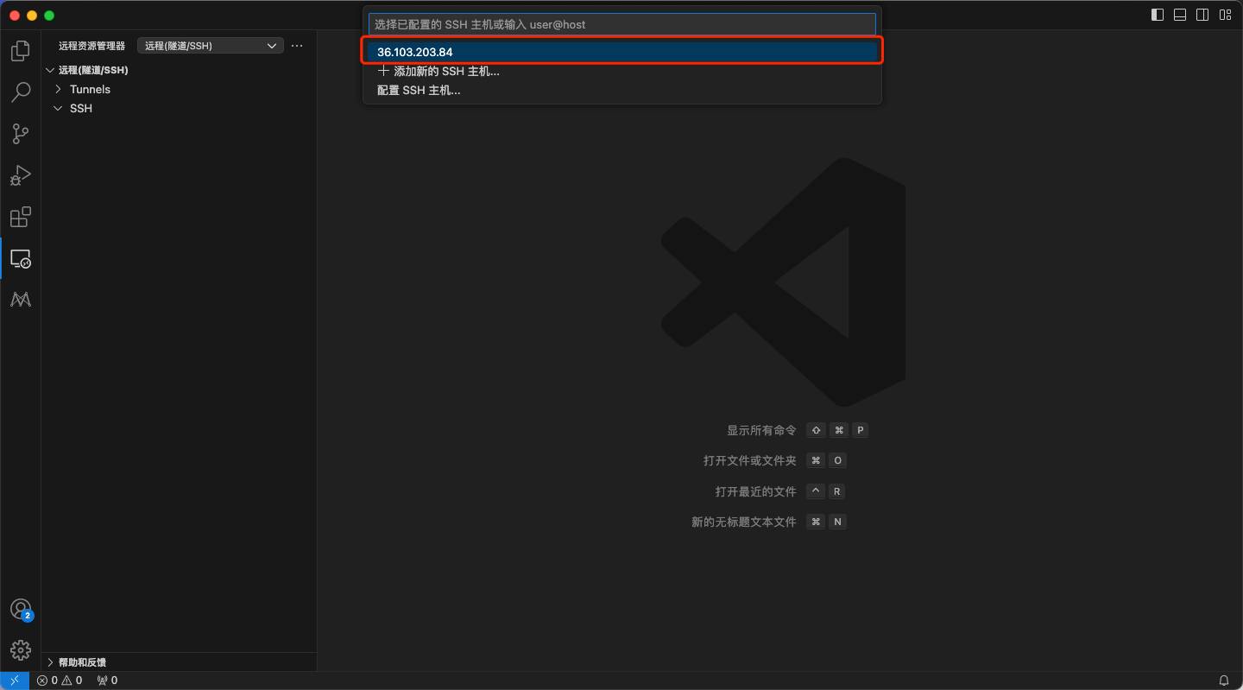Screen dimensions: 1243x690
Task: Choose 配置 SSH 主机... option
Action: (x=621, y=90)
